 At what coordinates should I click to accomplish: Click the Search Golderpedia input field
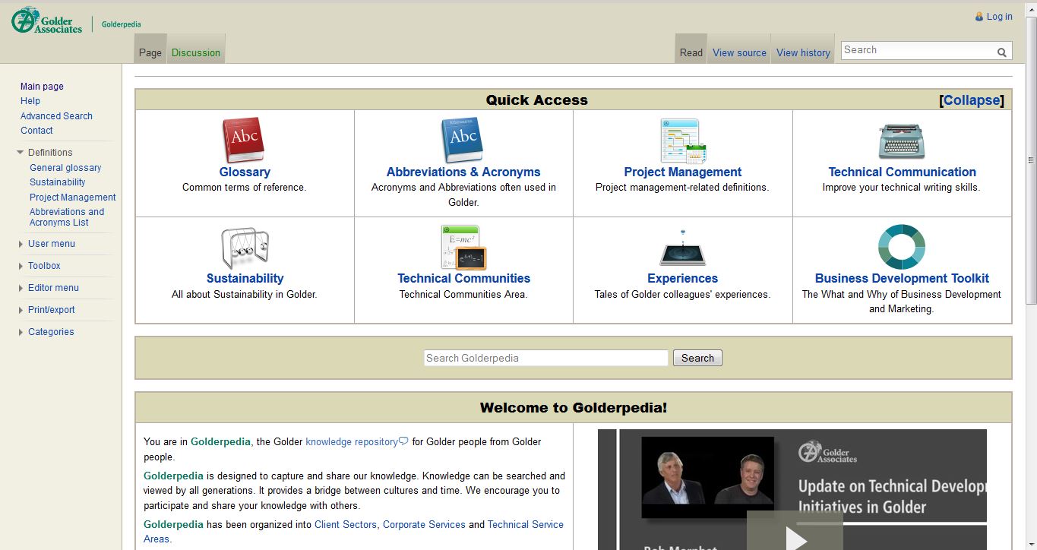(545, 358)
